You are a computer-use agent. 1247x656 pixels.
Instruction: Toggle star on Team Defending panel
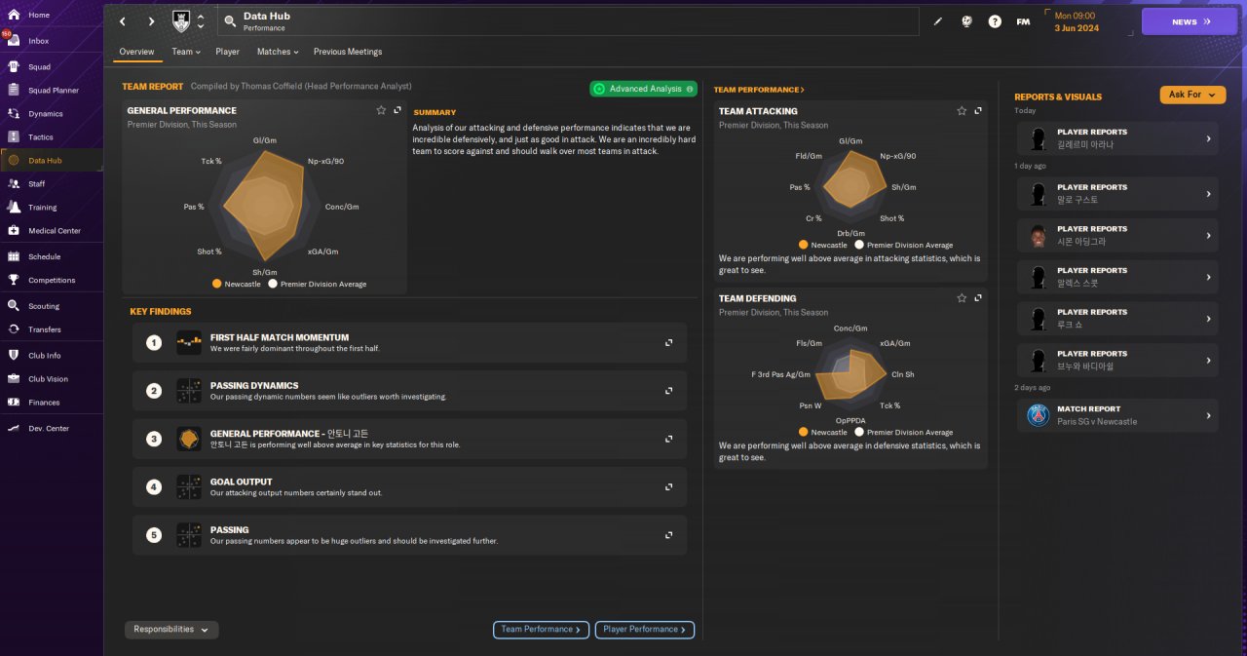tap(962, 298)
